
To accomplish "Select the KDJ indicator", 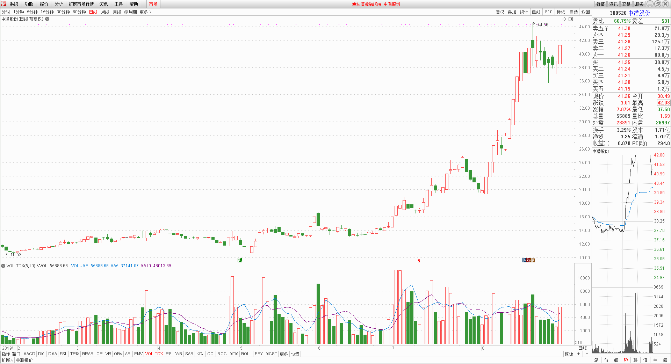I will tap(200, 354).
